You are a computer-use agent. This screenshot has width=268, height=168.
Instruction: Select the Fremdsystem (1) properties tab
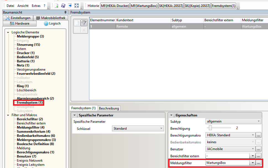point(84,108)
